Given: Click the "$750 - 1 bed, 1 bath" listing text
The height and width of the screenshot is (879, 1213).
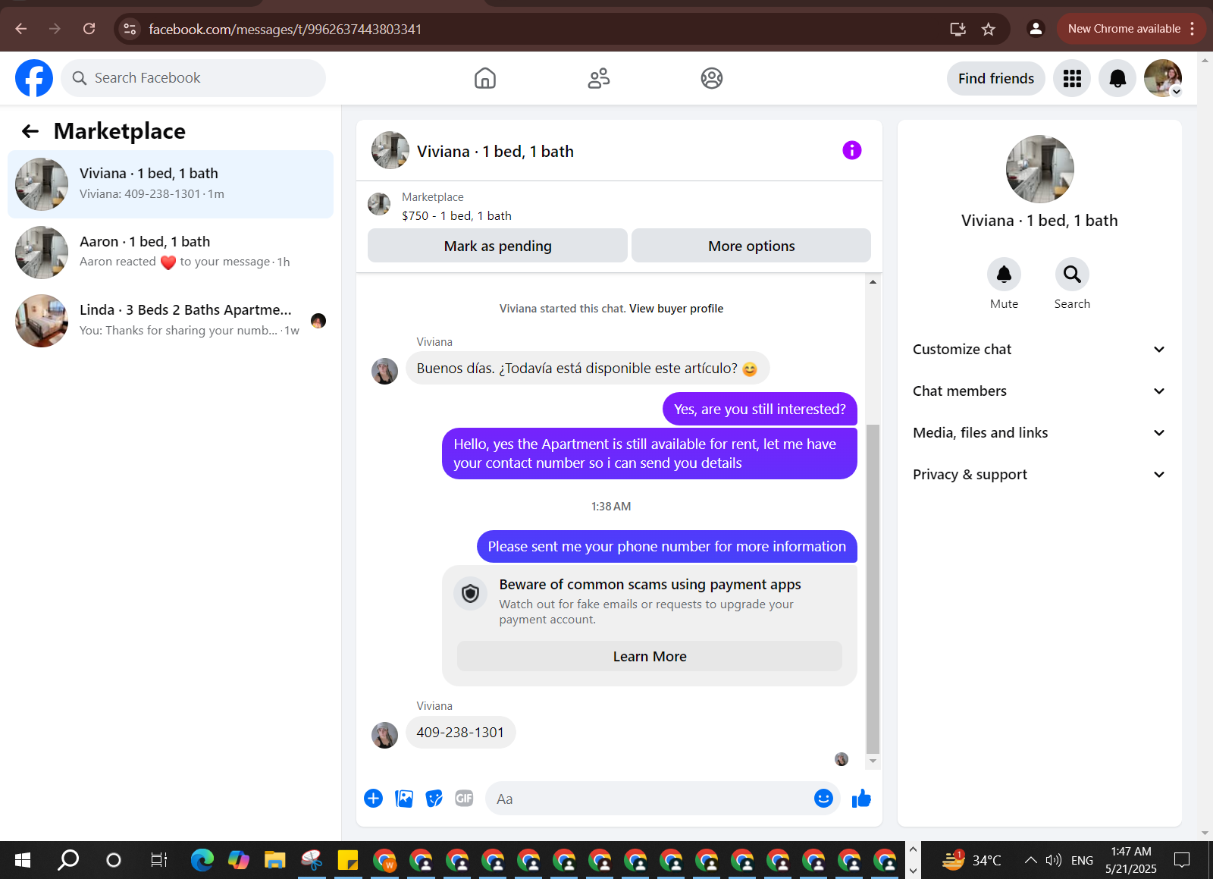Looking at the screenshot, I should click(456, 216).
